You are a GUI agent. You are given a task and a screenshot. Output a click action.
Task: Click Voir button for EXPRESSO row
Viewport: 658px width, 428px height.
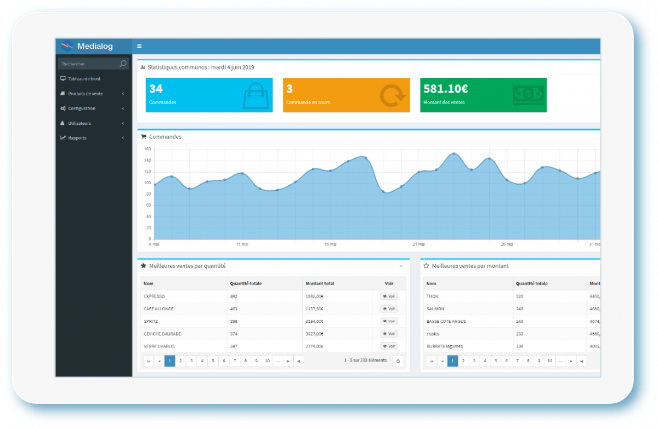[389, 296]
